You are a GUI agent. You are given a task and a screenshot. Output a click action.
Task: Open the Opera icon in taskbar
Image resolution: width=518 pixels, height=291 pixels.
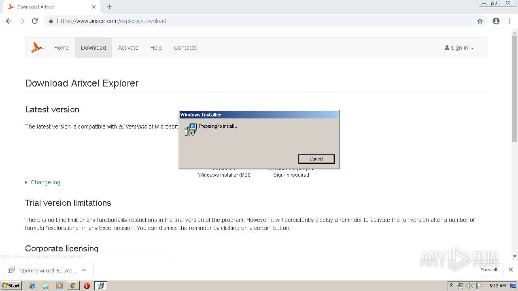[87, 286]
